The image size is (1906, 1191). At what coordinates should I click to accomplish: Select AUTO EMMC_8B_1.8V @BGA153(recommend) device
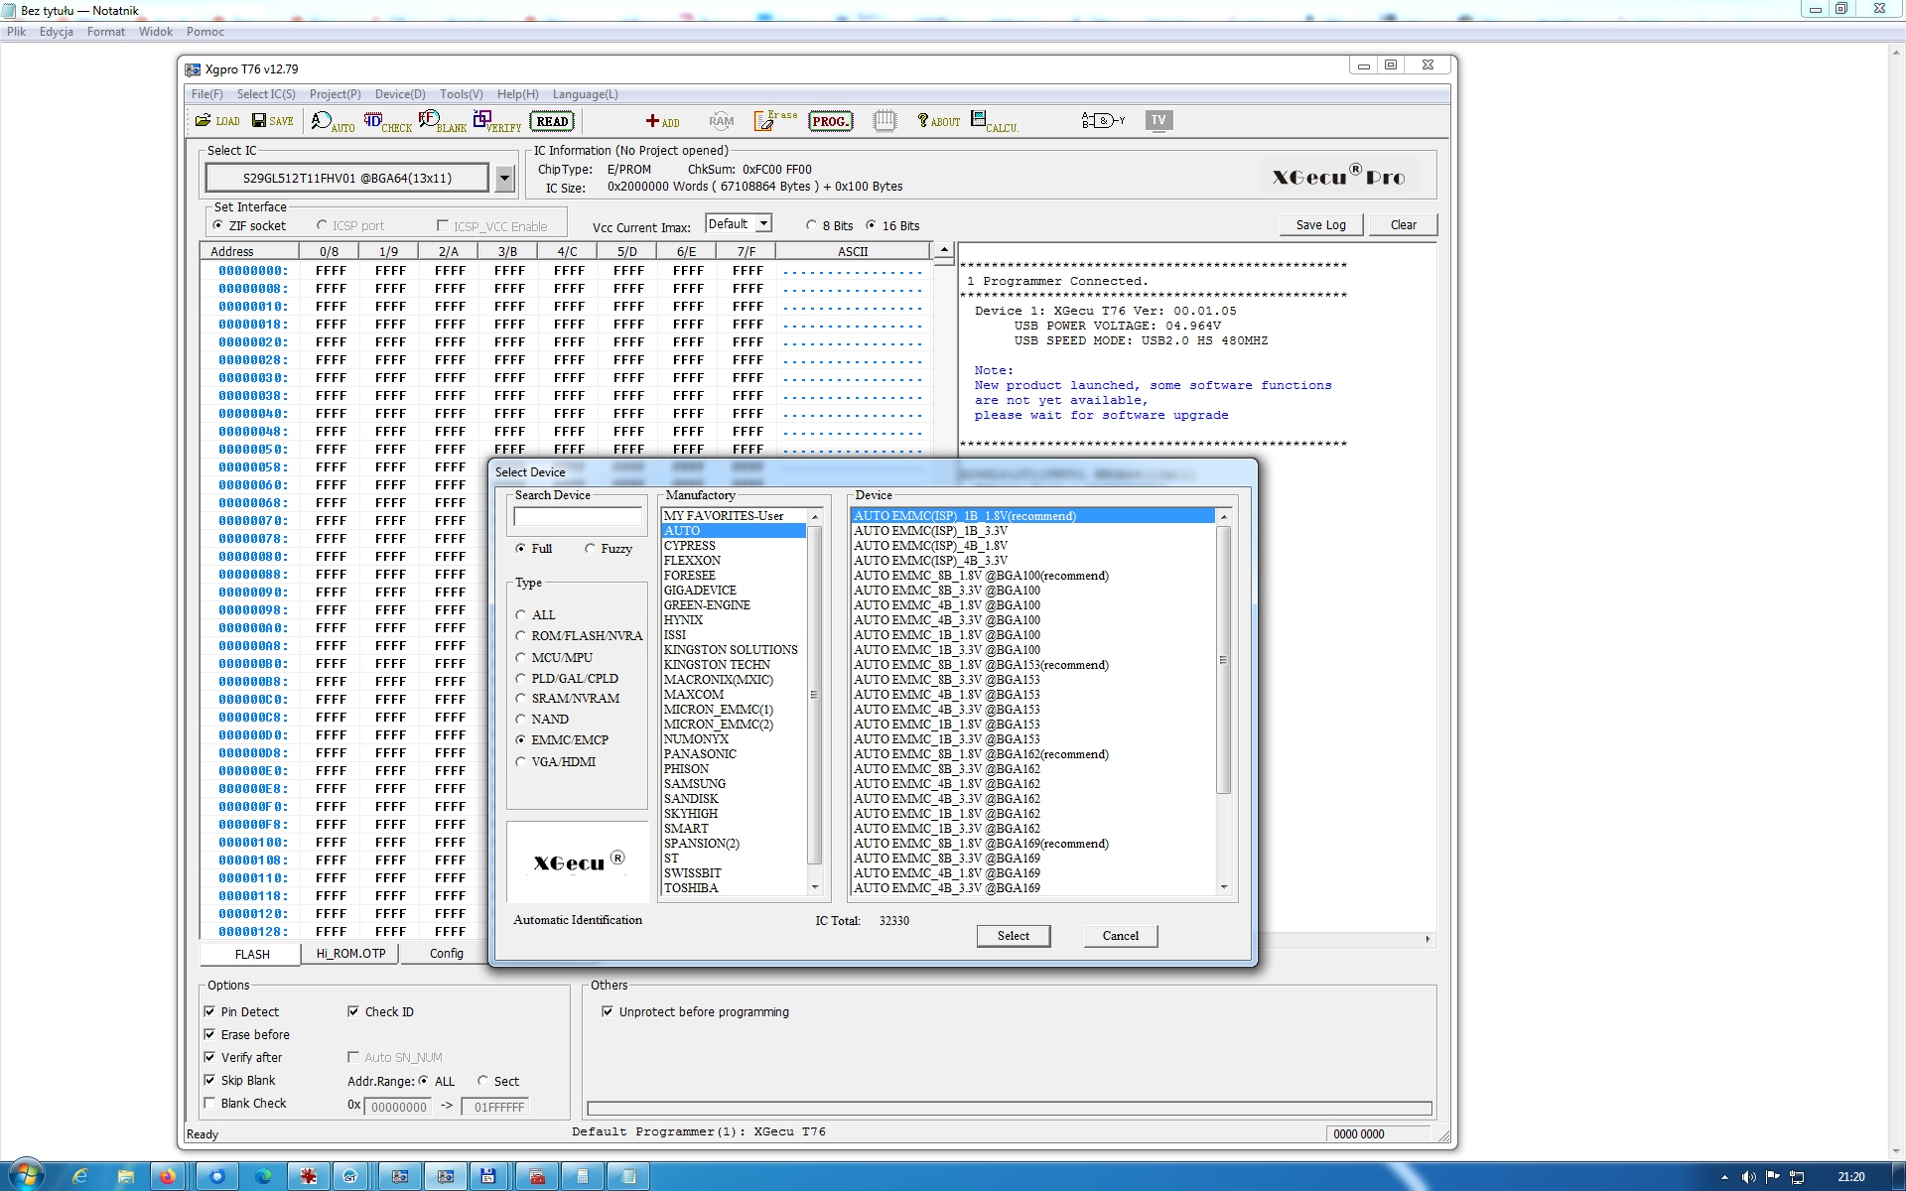pyautogui.click(x=981, y=665)
